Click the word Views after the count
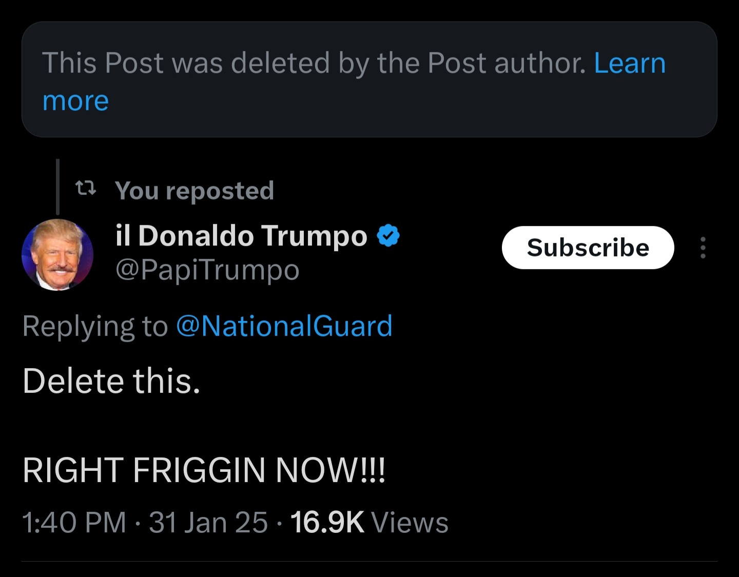The image size is (739, 577). point(410,523)
